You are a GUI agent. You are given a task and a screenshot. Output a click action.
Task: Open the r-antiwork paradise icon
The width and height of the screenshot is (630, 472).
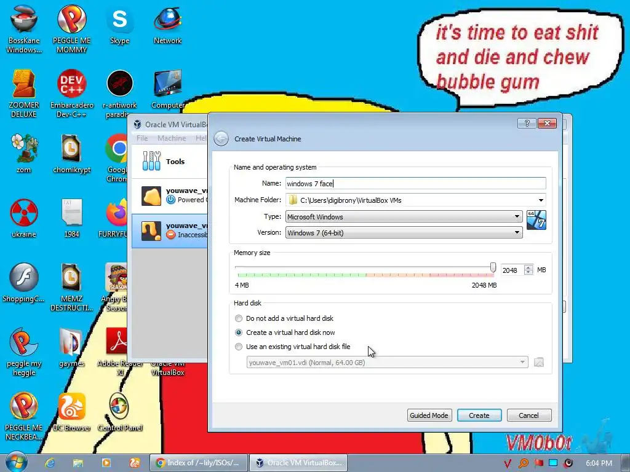120,93
